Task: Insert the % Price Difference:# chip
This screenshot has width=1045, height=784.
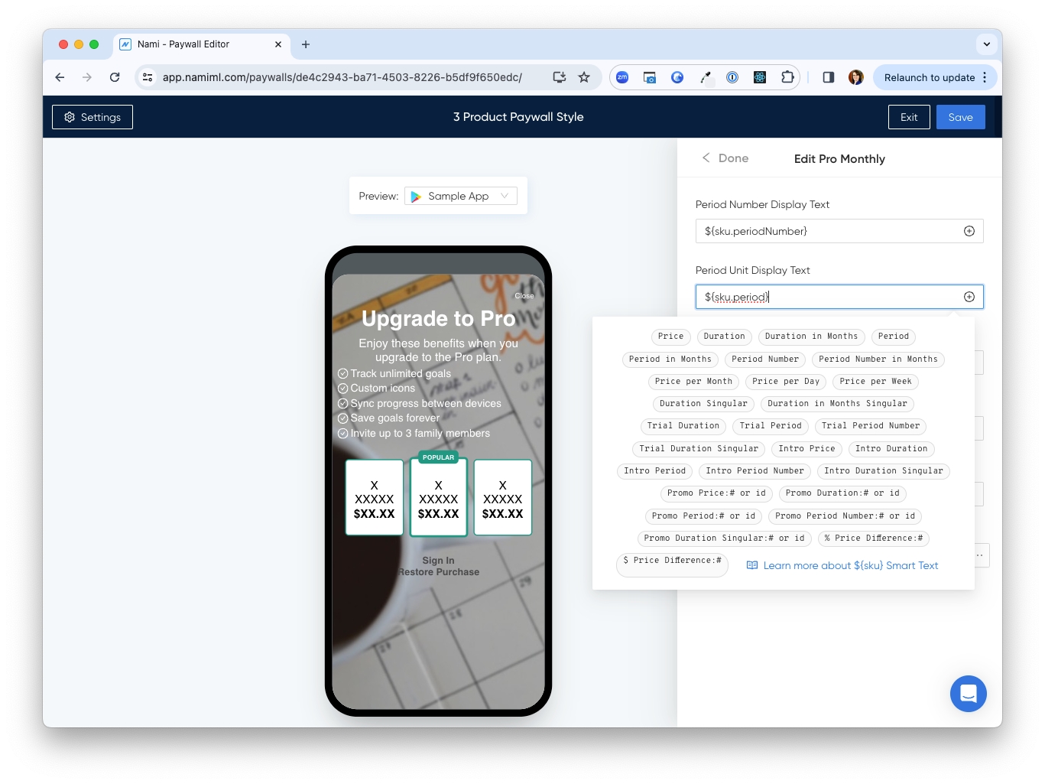Action: pos(874,538)
